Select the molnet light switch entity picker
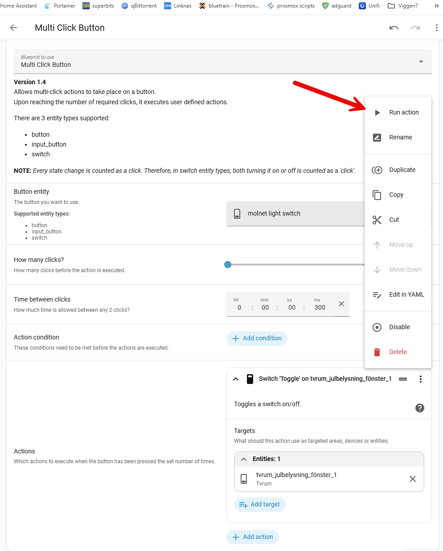The width and height of the screenshot is (443, 551). 295,214
